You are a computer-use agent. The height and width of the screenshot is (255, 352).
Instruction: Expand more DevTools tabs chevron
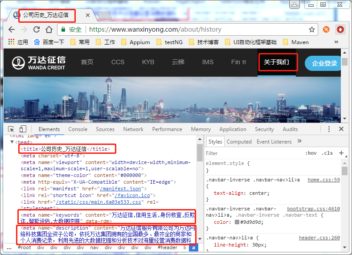click(307, 129)
